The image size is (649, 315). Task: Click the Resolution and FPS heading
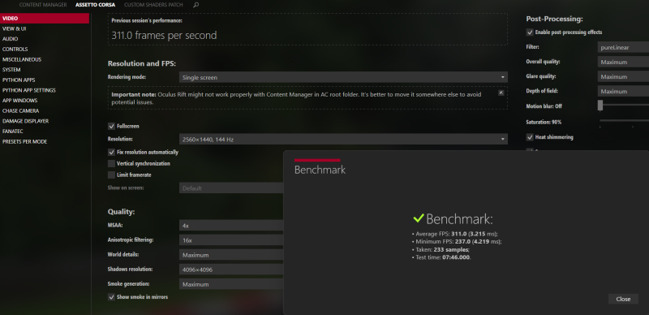coord(142,64)
